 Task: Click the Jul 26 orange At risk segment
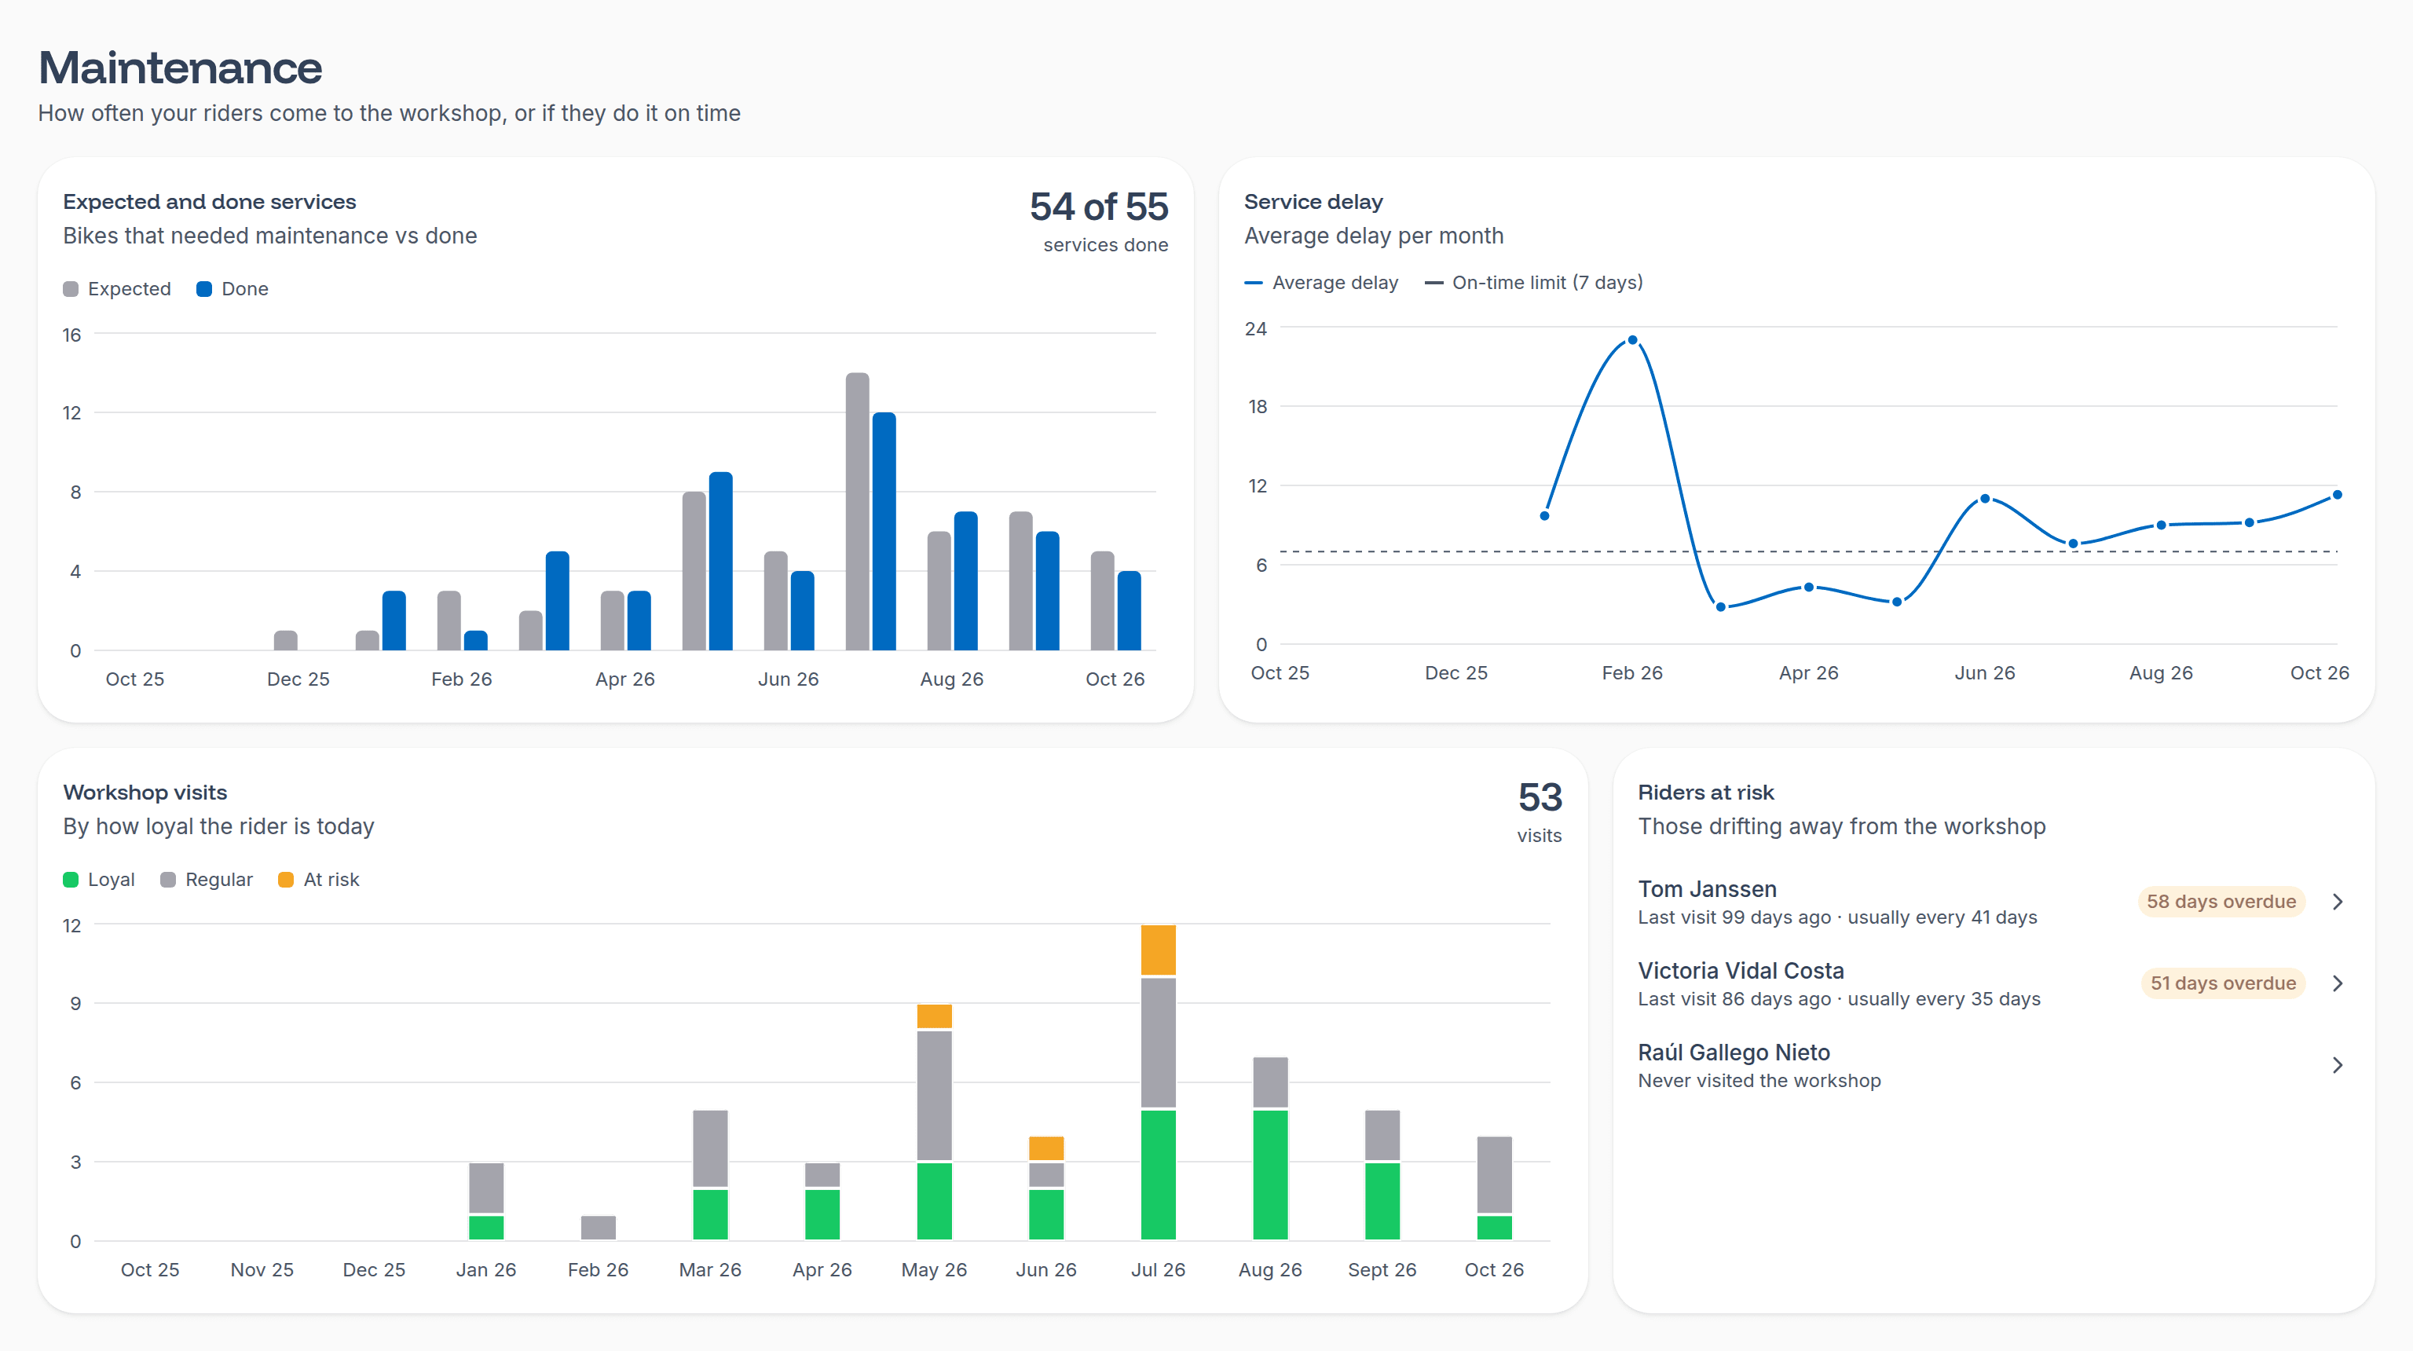pyautogui.click(x=1158, y=950)
